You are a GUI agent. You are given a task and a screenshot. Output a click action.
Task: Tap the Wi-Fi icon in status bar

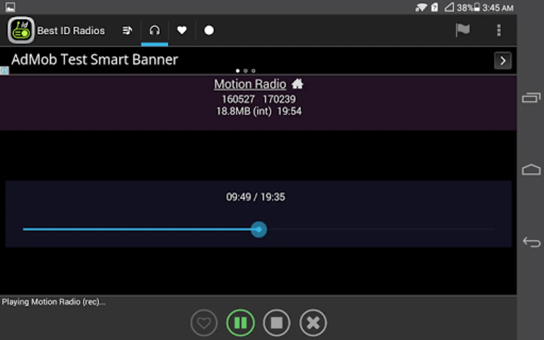(x=421, y=7)
